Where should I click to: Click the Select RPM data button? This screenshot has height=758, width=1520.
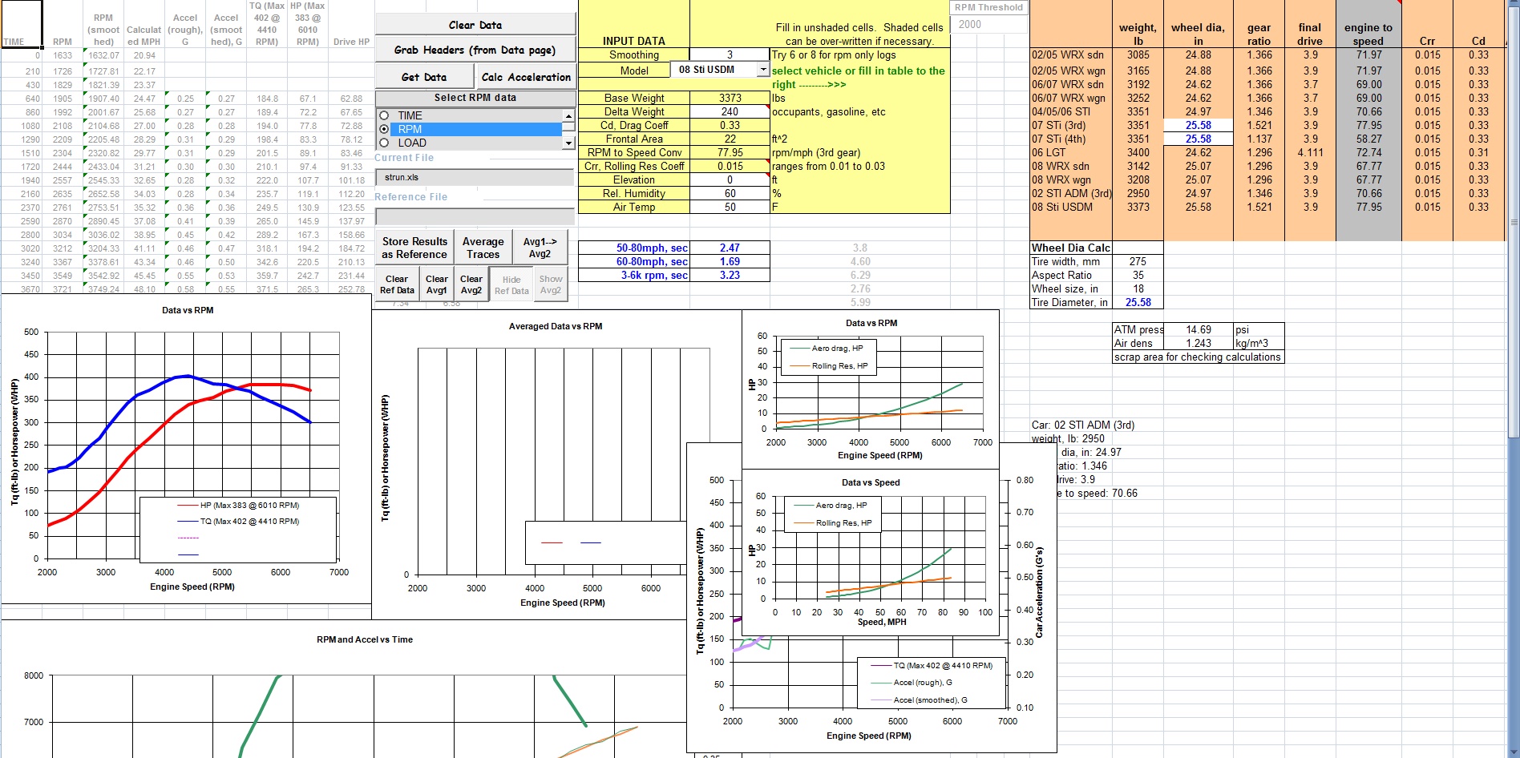474,97
